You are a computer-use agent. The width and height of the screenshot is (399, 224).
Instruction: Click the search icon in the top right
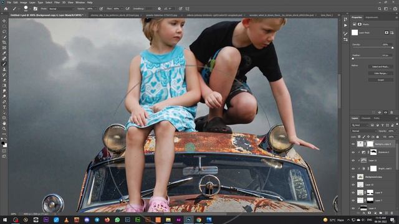[380, 9]
